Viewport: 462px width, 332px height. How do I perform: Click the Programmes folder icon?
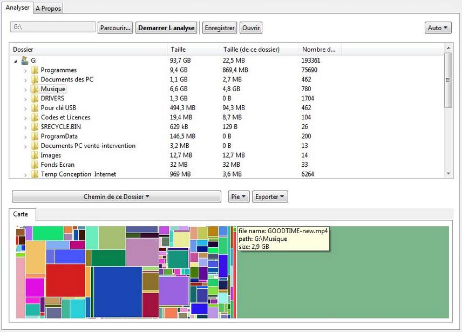point(35,70)
